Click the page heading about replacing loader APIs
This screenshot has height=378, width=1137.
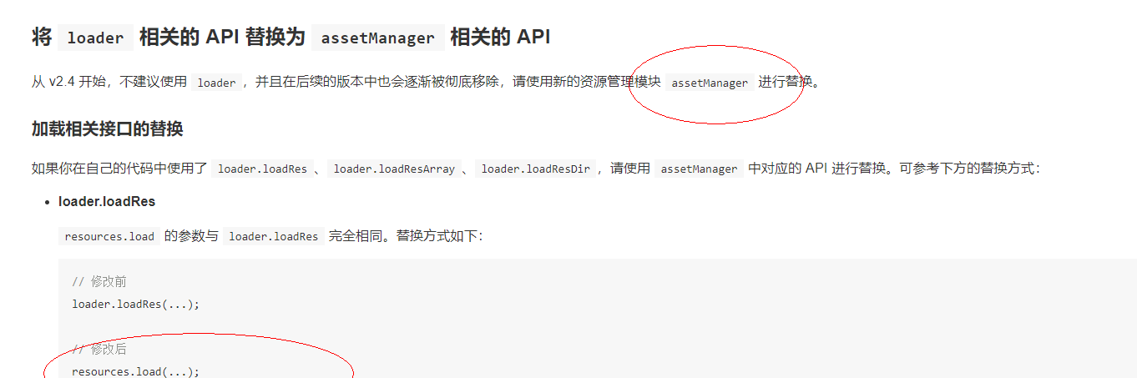click(291, 38)
